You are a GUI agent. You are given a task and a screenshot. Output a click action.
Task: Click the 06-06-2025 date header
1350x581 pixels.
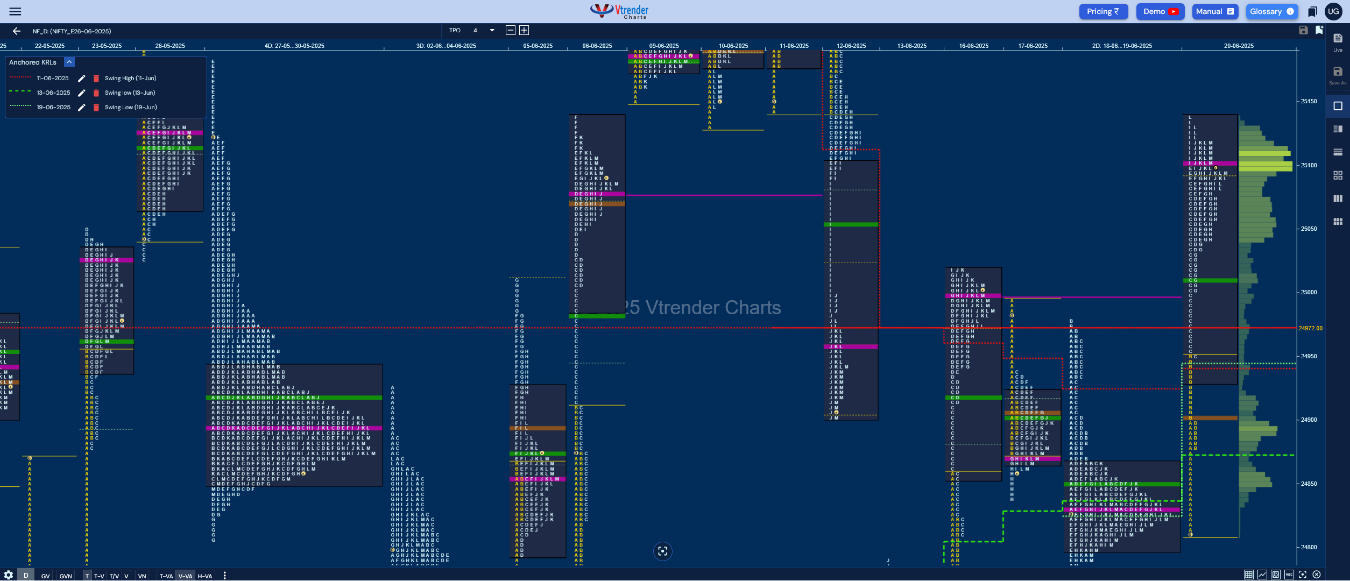597,46
